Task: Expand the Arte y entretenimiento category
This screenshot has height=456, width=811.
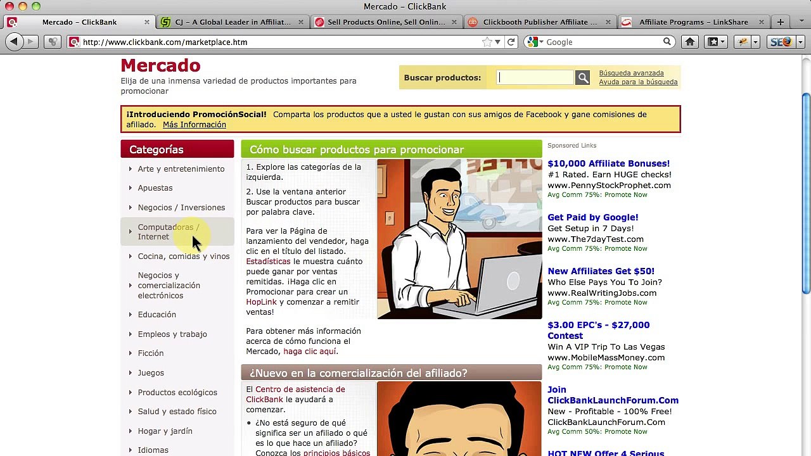Action: tap(130, 168)
